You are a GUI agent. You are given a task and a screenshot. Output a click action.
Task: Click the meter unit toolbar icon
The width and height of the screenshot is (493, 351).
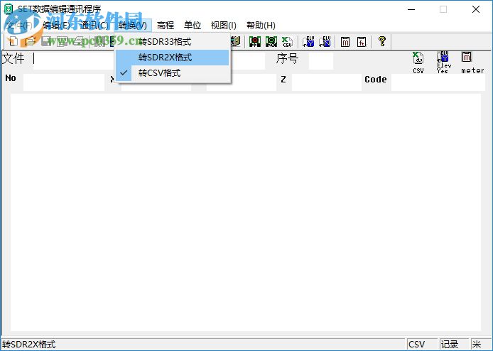tap(345, 41)
